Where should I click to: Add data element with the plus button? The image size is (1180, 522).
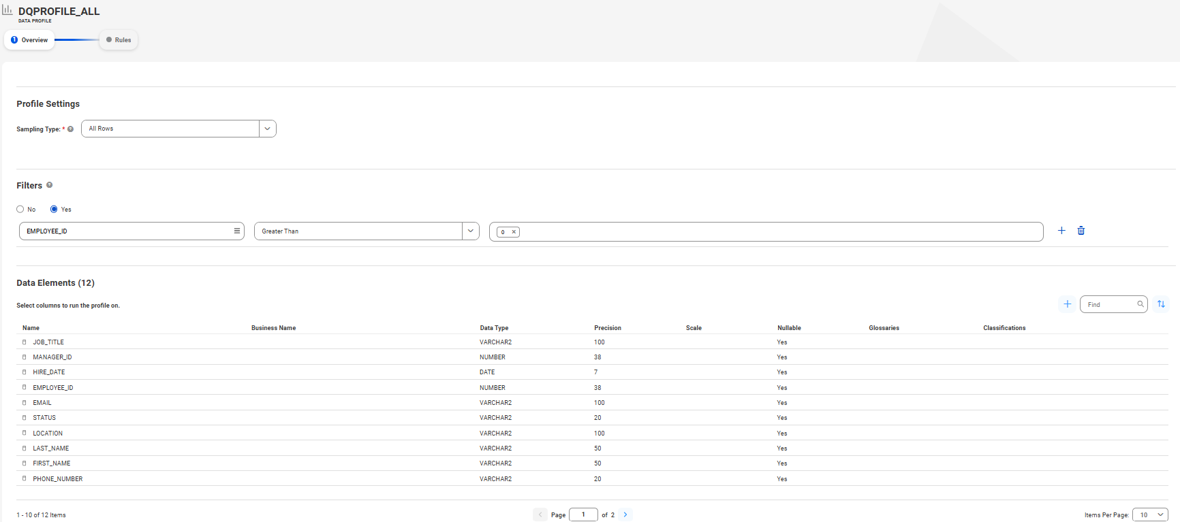[1068, 304]
